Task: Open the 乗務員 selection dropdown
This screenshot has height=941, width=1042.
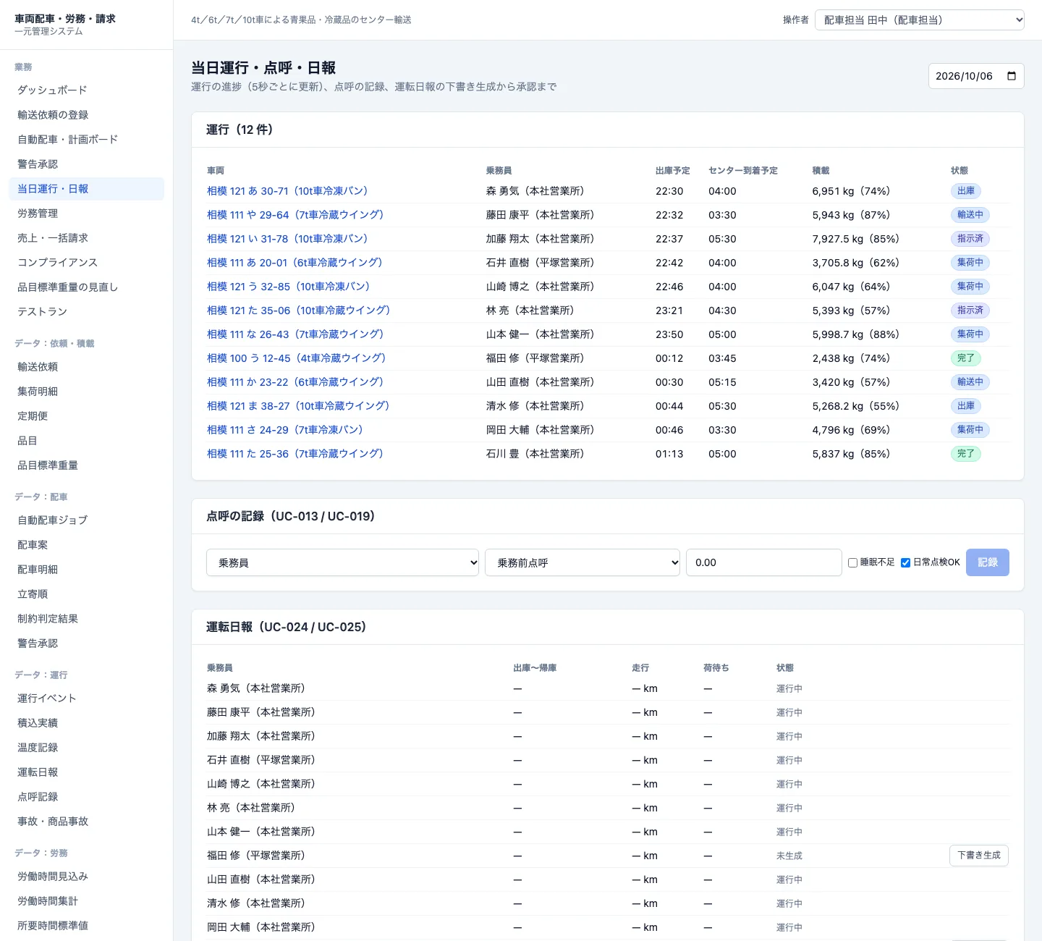Action: tap(342, 562)
